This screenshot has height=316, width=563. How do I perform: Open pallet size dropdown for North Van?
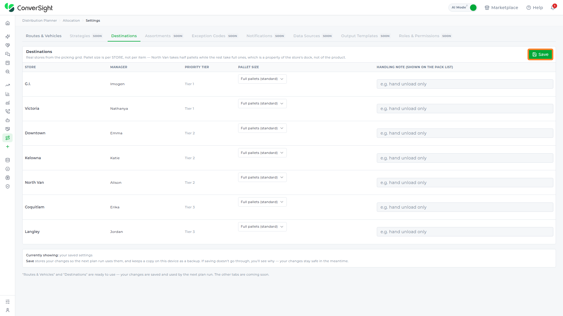click(262, 177)
